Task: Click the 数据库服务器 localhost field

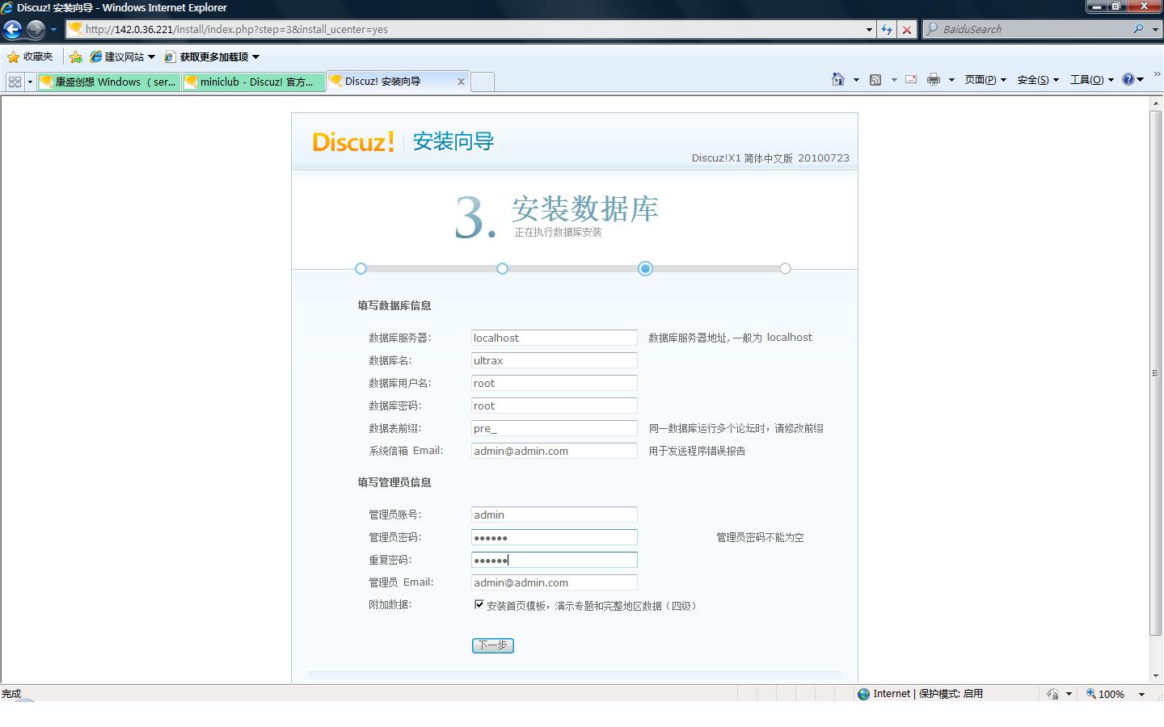Action: [x=555, y=338]
